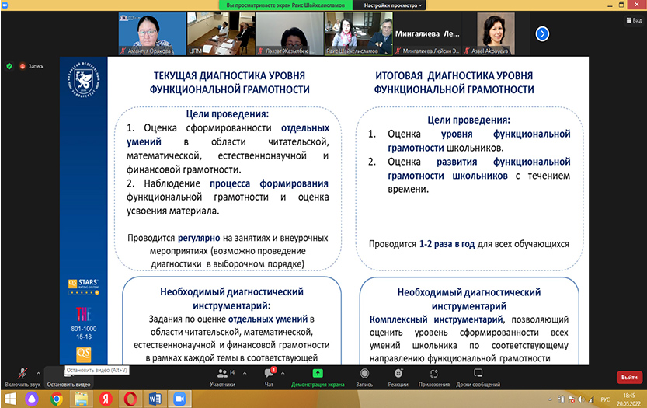The image size is (647, 408).
Task: Open the Участники participants panel
Action: tap(222, 375)
